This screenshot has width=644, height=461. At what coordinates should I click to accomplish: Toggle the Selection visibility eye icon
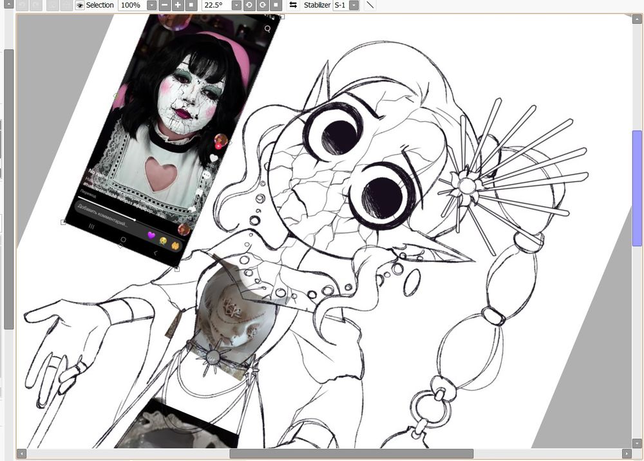[x=80, y=5]
